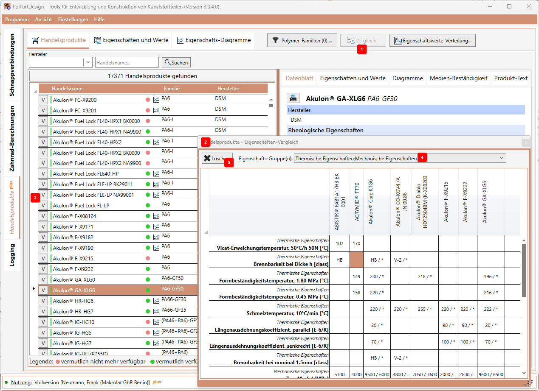This screenshot has width=539, height=391.
Task: Toggle V compare button for Akulon F-X9215
Action: (43, 258)
